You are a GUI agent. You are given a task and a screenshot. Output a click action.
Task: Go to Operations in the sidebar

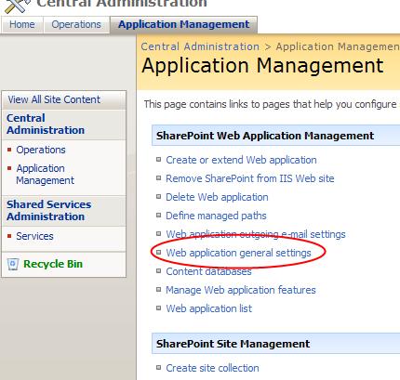tap(41, 150)
